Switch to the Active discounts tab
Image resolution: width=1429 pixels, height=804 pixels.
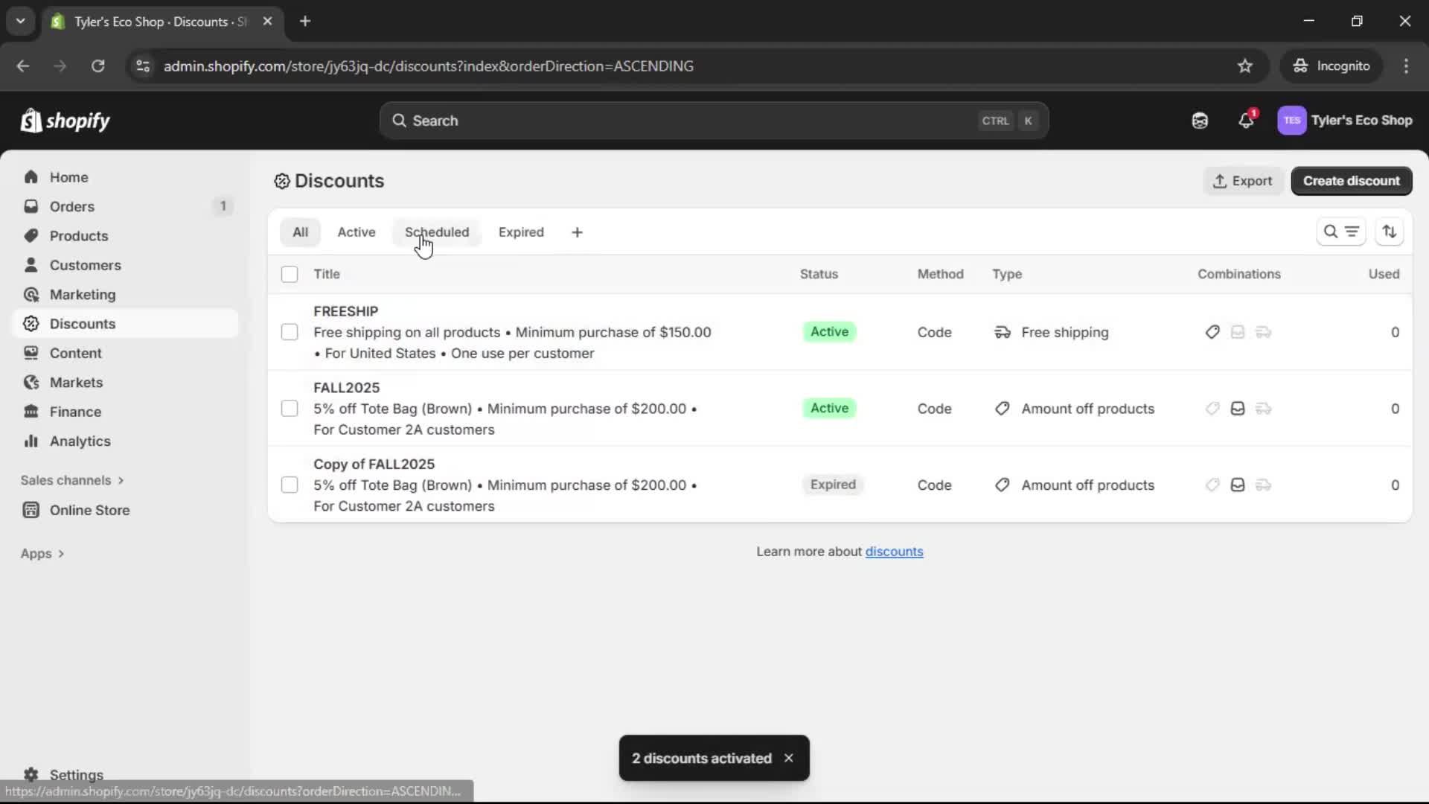coord(357,232)
